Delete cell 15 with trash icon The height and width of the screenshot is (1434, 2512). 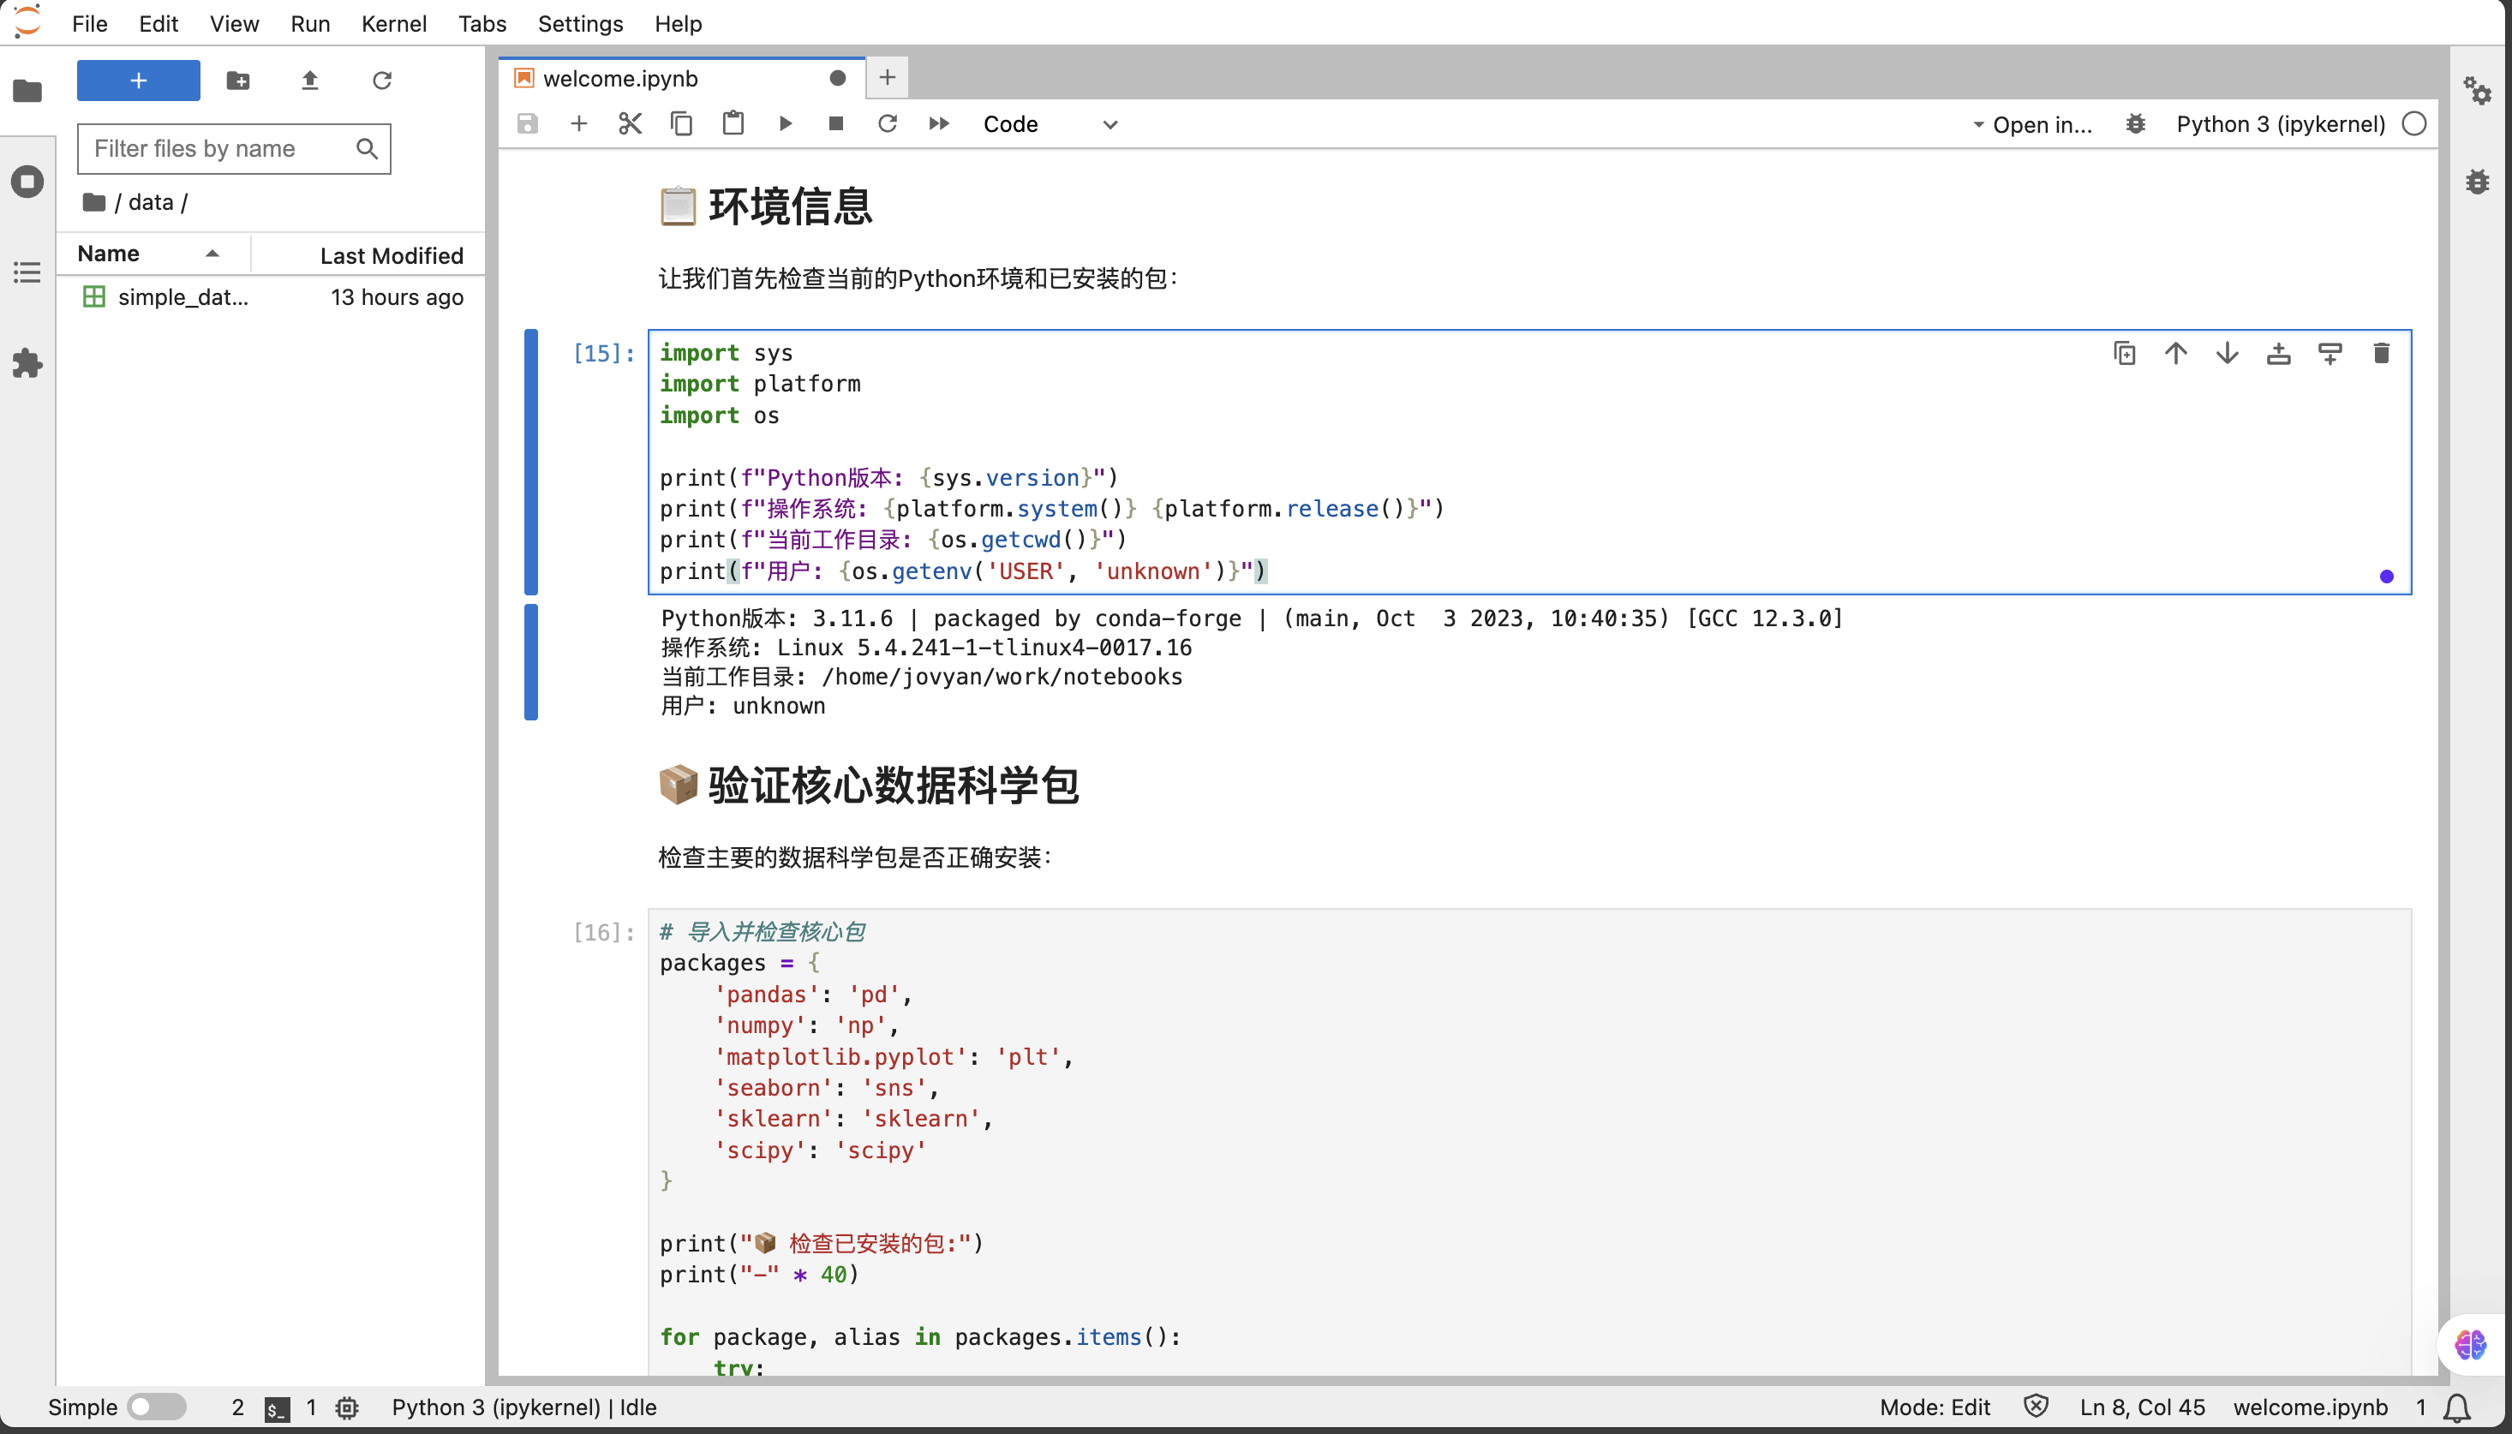[2381, 354]
